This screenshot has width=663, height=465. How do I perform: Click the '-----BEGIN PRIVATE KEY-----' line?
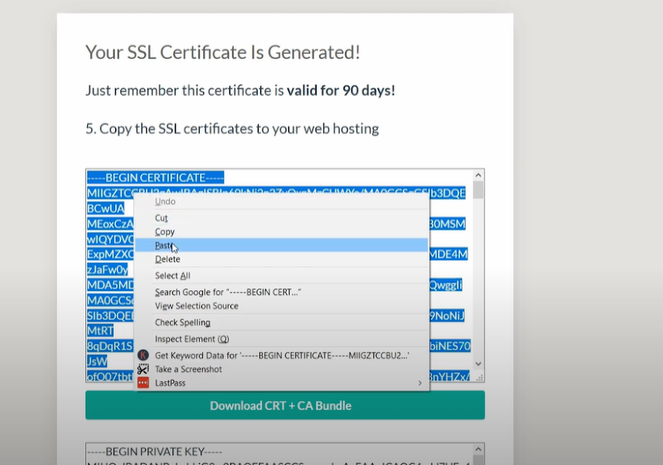[154, 452]
